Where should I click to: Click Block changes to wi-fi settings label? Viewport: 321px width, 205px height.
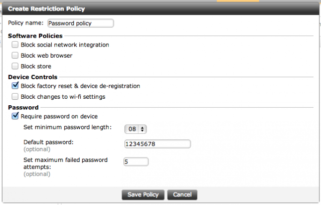[x=63, y=97]
